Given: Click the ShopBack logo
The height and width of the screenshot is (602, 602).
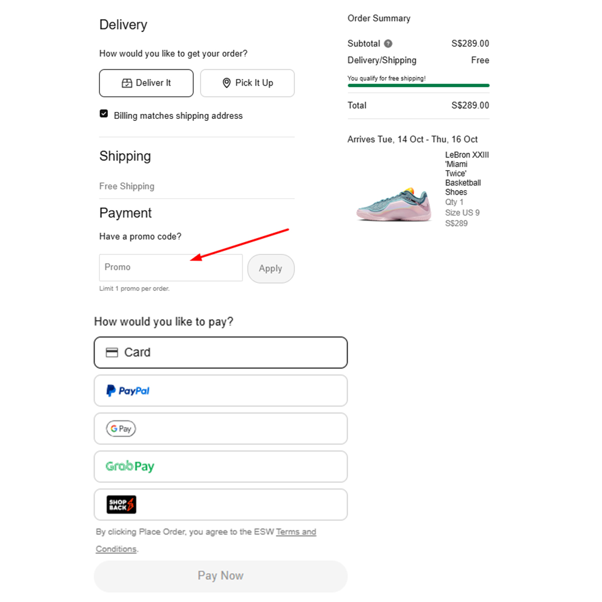Looking at the screenshot, I should pyautogui.click(x=121, y=505).
